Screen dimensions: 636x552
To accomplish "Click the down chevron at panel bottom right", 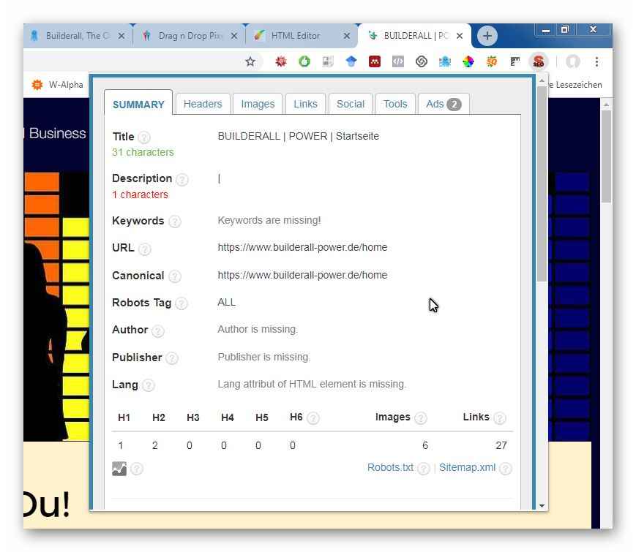I will point(542,505).
